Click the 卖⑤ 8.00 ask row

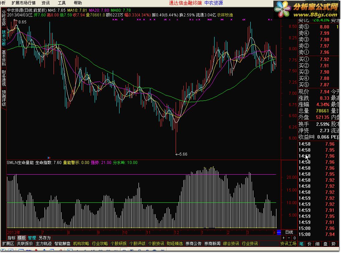[x=318, y=27]
